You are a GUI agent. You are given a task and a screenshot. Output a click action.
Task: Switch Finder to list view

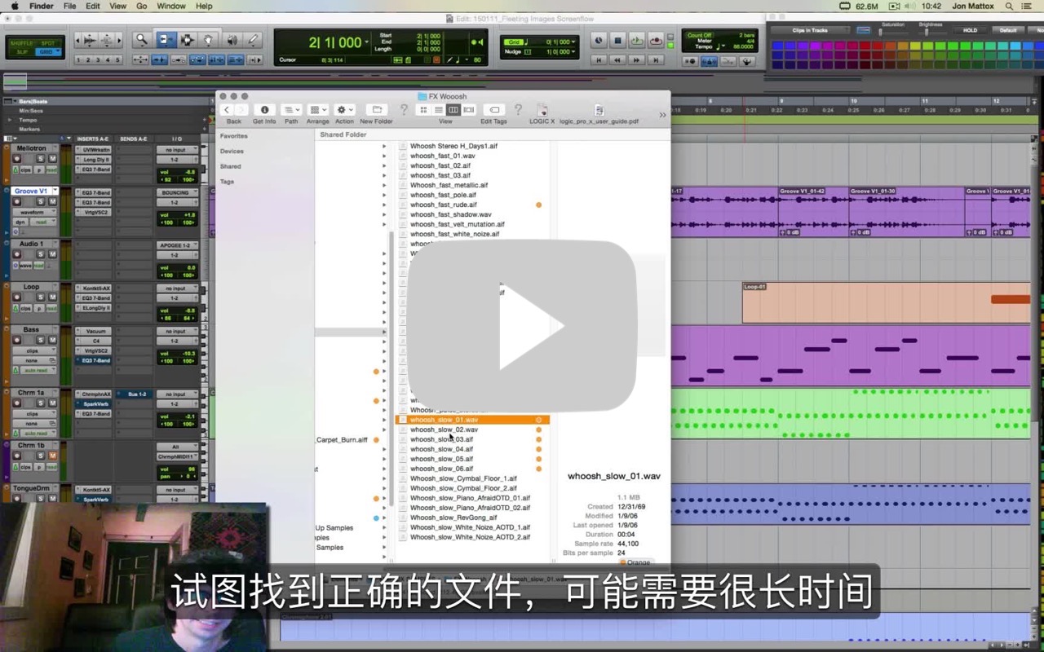[x=439, y=109]
